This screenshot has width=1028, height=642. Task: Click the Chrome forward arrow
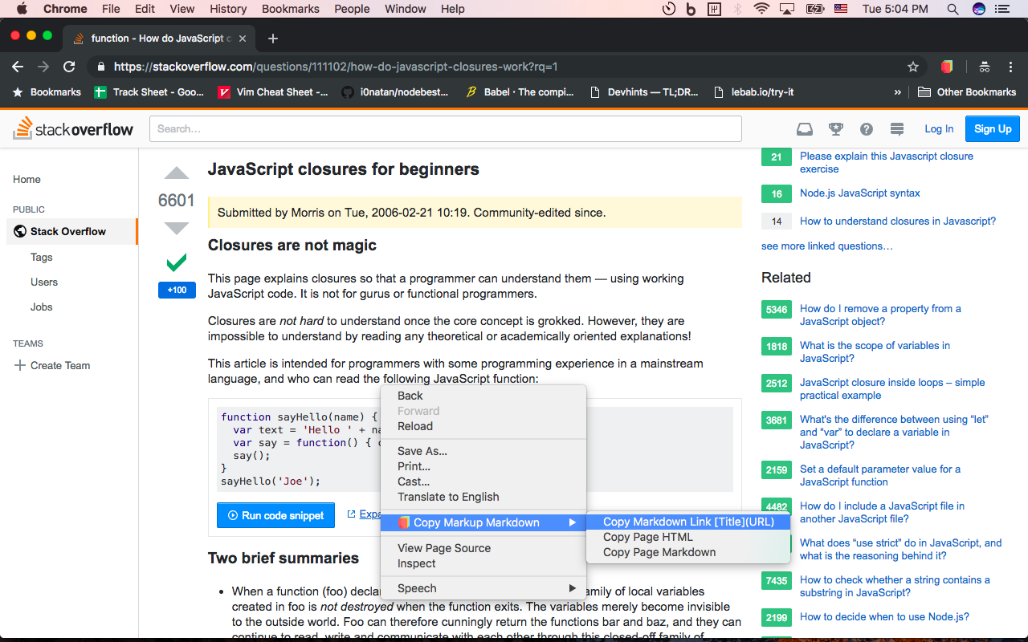(43, 67)
